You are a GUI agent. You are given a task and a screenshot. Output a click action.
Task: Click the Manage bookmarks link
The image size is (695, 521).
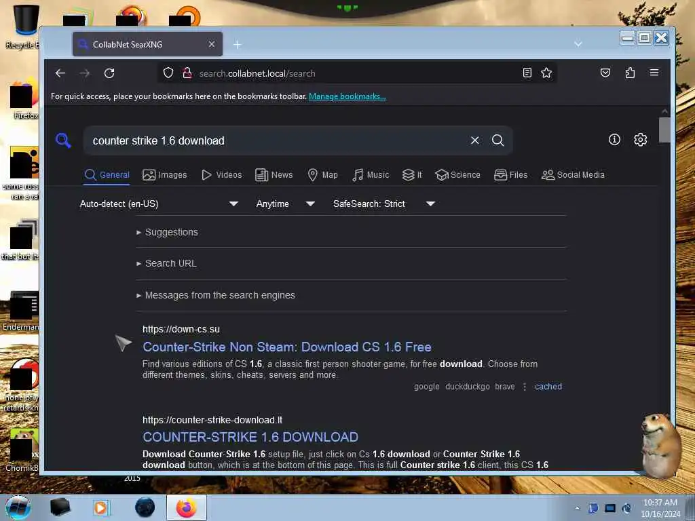tap(347, 96)
